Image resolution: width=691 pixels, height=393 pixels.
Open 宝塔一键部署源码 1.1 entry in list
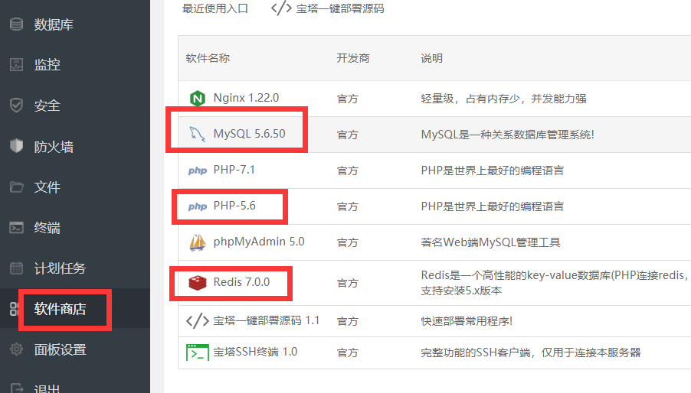click(x=266, y=320)
